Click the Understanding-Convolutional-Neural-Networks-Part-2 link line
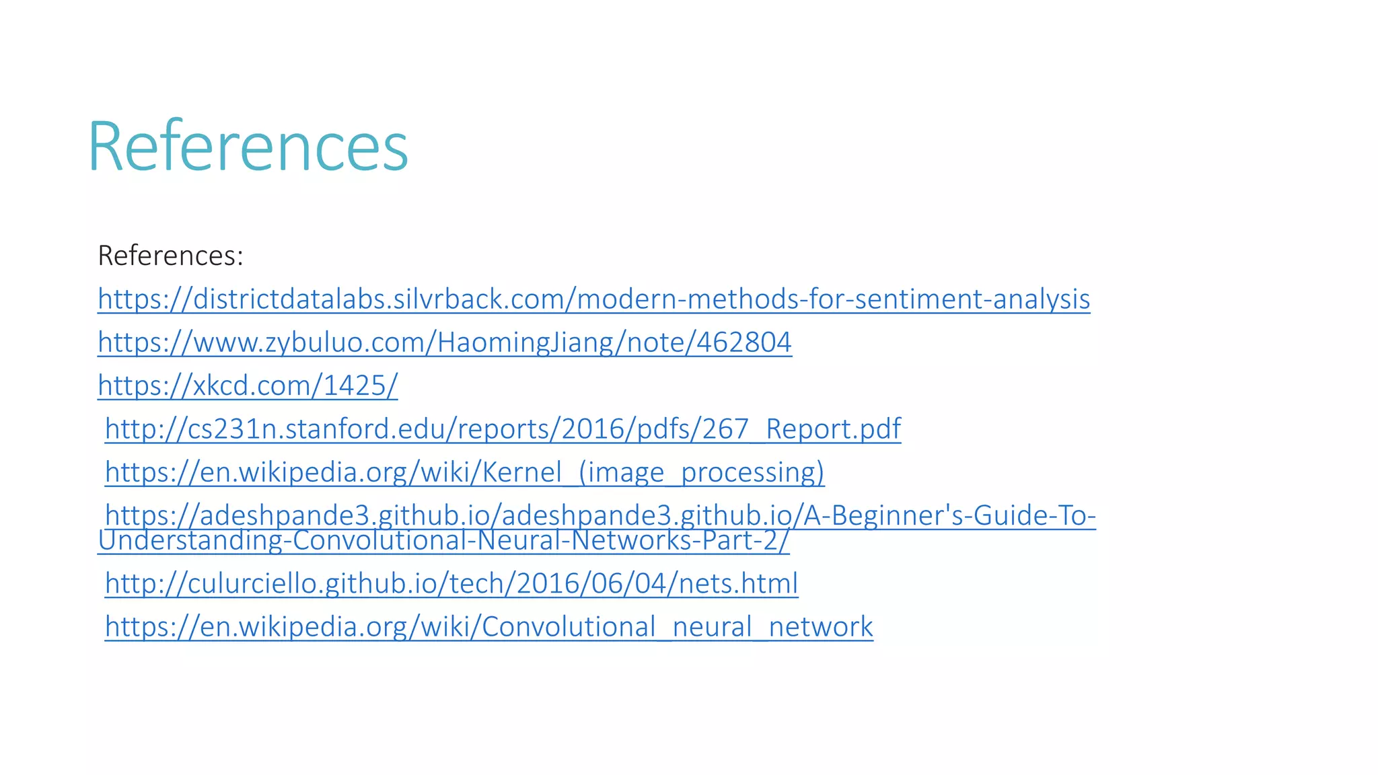The image size is (1378, 775). point(443,541)
